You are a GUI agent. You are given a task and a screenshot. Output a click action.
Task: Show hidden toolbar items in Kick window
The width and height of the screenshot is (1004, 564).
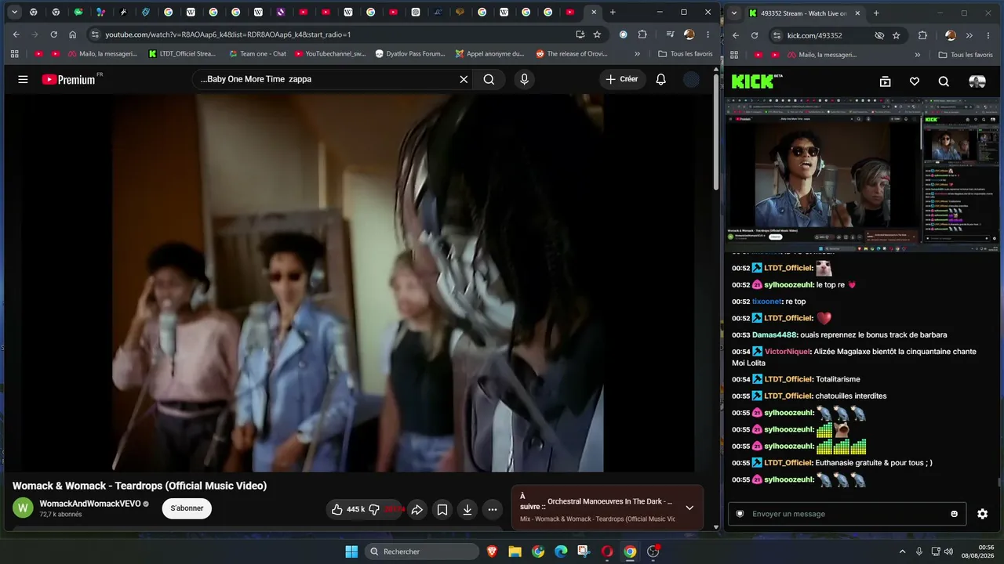[x=969, y=35]
